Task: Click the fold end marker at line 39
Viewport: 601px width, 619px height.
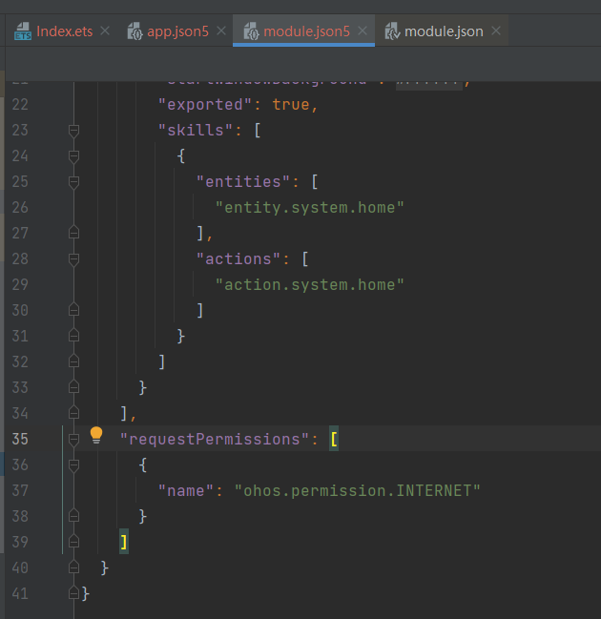Action: point(73,541)
